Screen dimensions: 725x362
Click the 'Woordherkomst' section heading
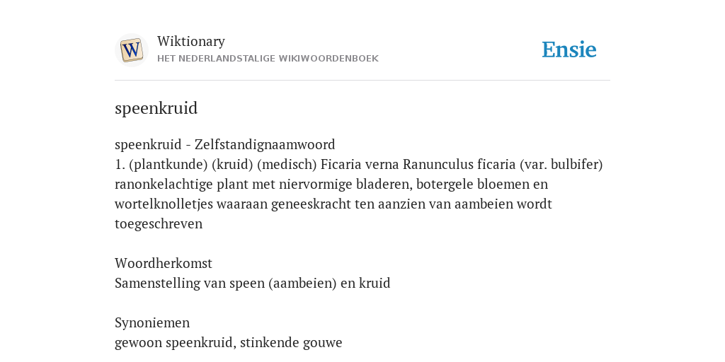tap(164, 263)
